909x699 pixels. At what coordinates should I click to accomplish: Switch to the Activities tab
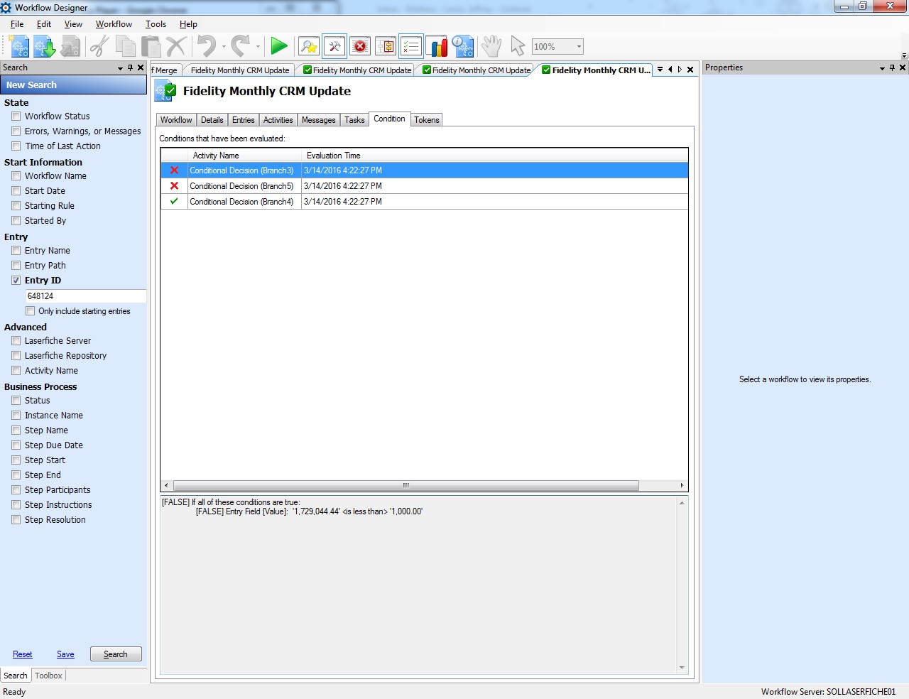(x=278, y=120)
